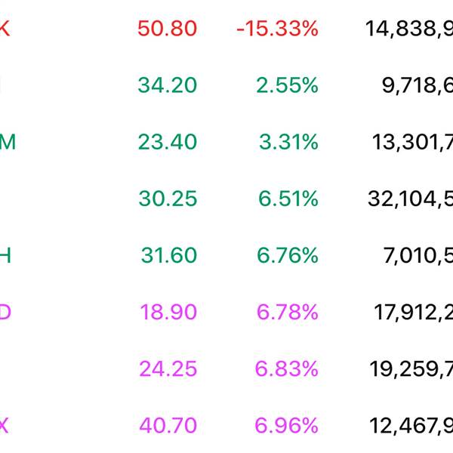Viewport: 453px width, 453px height.
Task: Open the stock priced at 31.60
Action: click(x=168, y=255)
